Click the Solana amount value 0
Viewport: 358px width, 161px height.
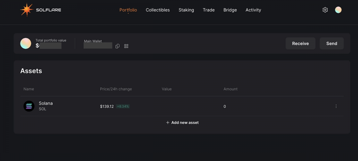(225, 107)
